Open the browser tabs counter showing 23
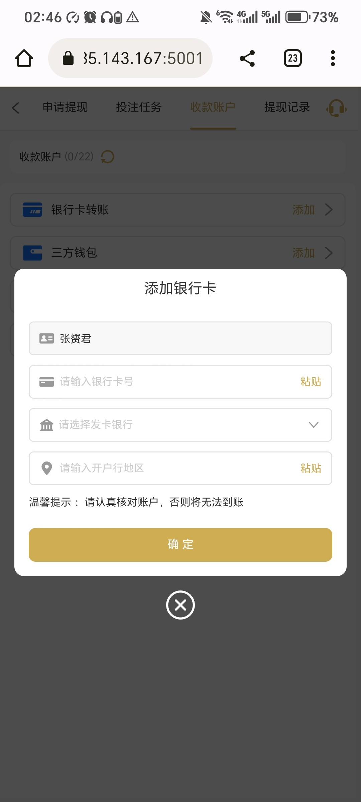Image resolution: width=361 pixels, height=802 pixels. pyautogui.click(x=292, y=58)
